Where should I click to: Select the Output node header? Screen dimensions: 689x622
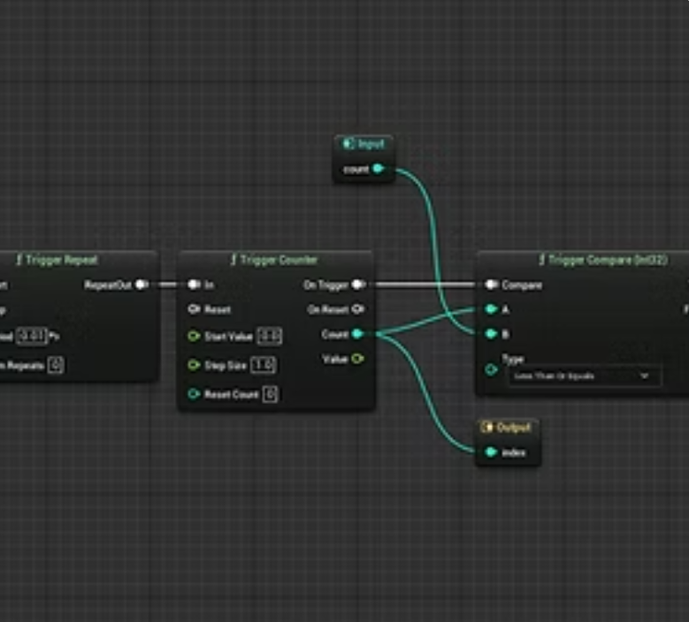pyautogui.click(x=508, y=428)
